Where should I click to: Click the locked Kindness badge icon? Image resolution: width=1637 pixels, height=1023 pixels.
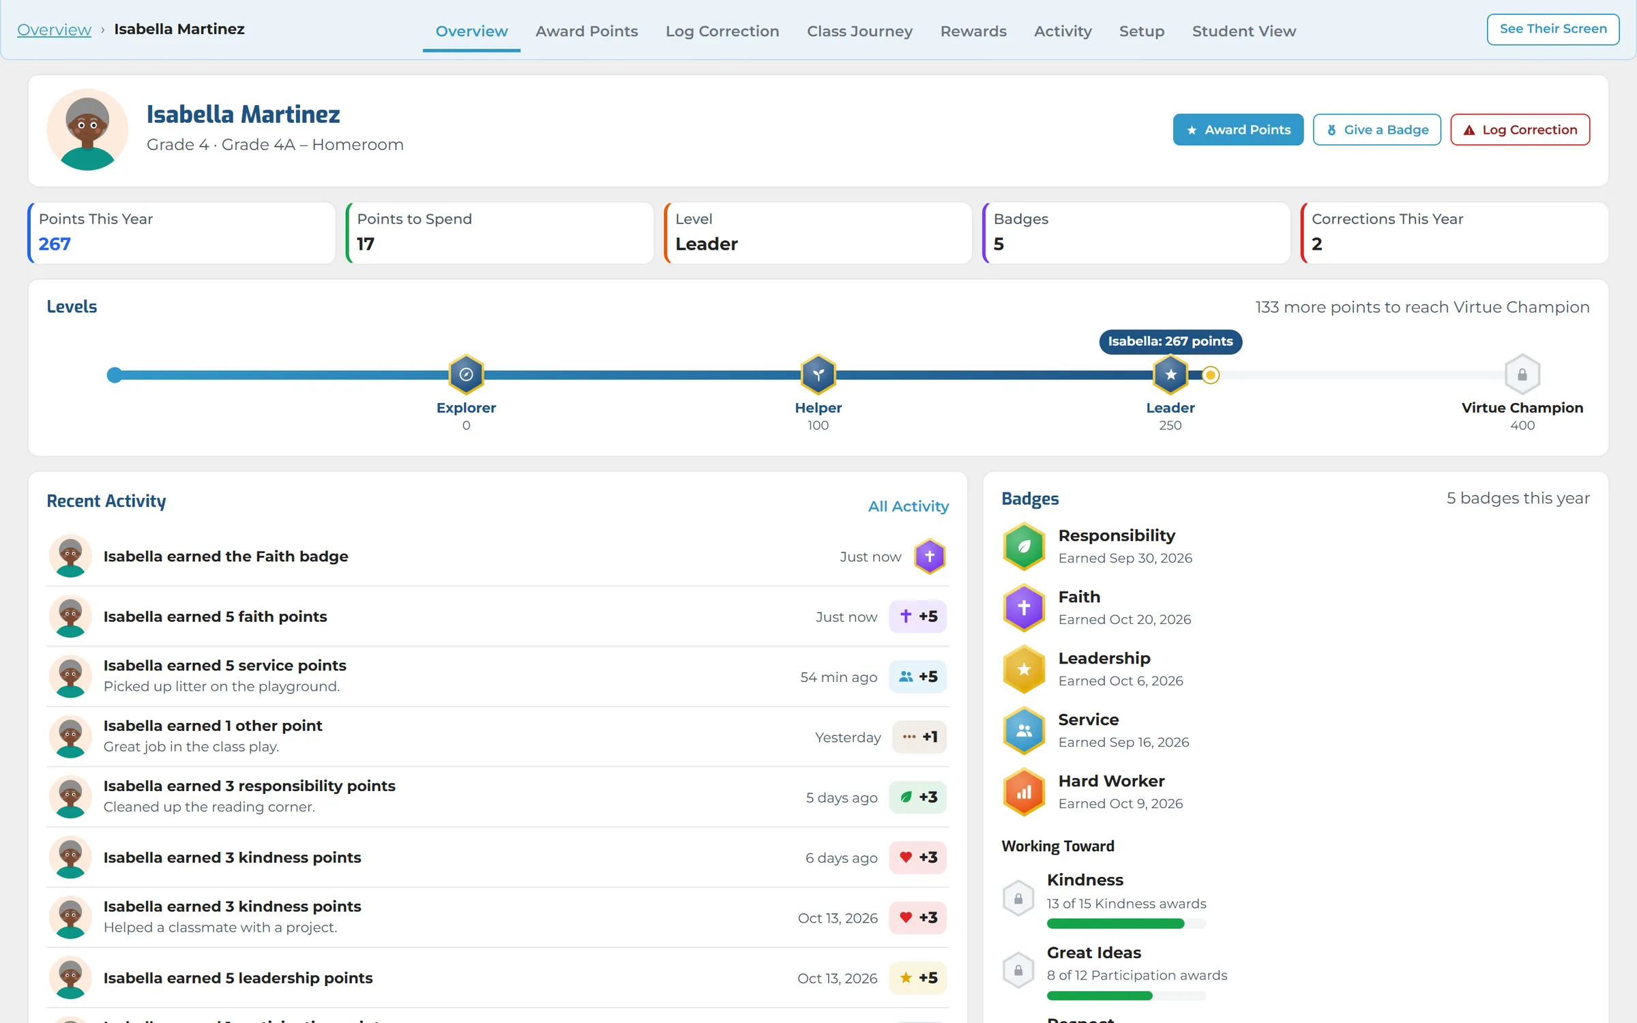pos(1018,898)
